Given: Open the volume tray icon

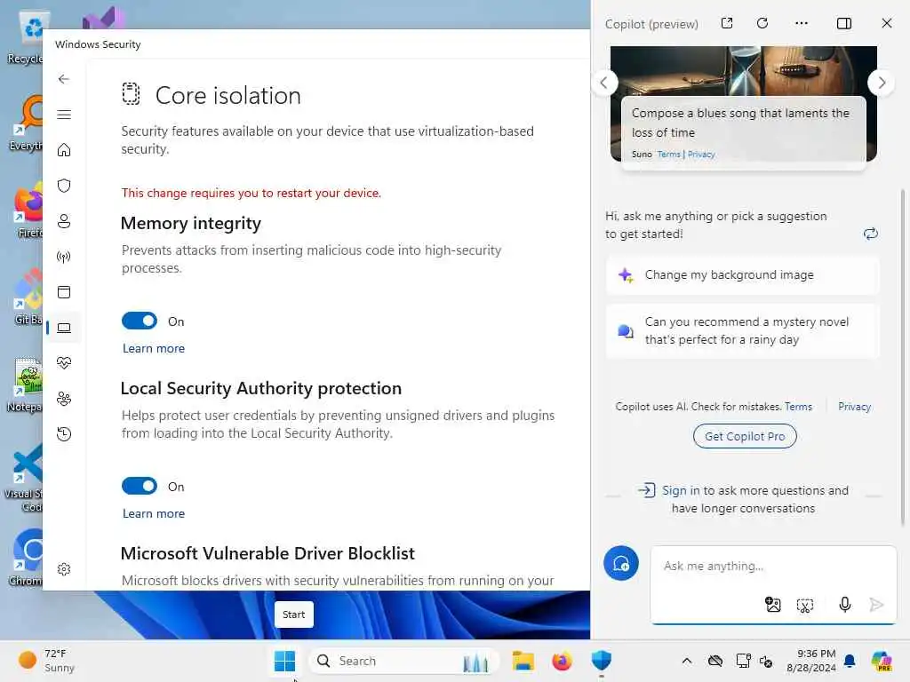Looking at the screenshot, I should [766, 661].
